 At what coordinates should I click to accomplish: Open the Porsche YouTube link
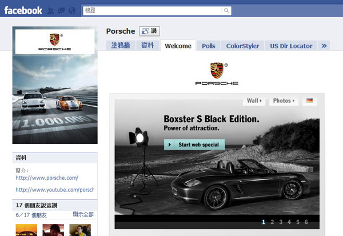(x=54, y=190)
